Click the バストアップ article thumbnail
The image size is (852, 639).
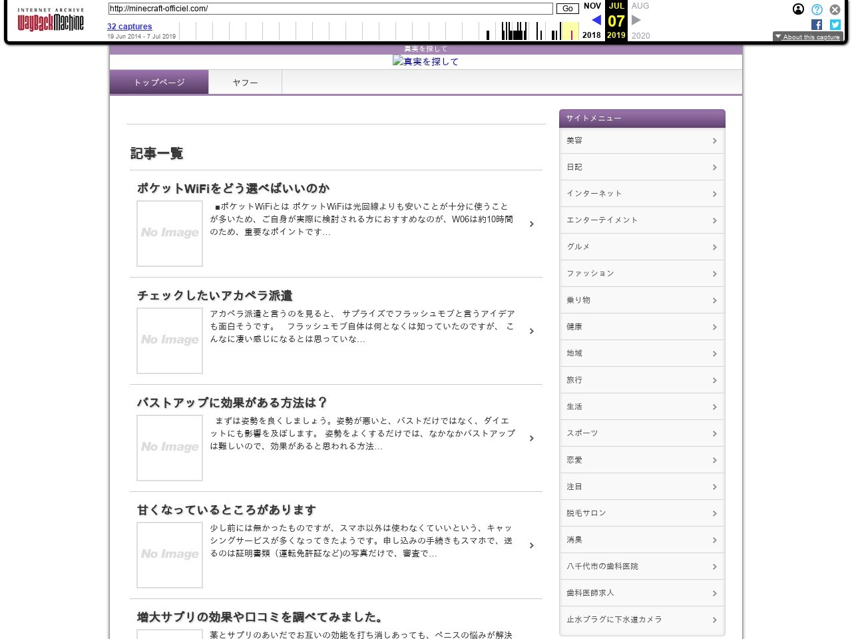click(170, 447)
